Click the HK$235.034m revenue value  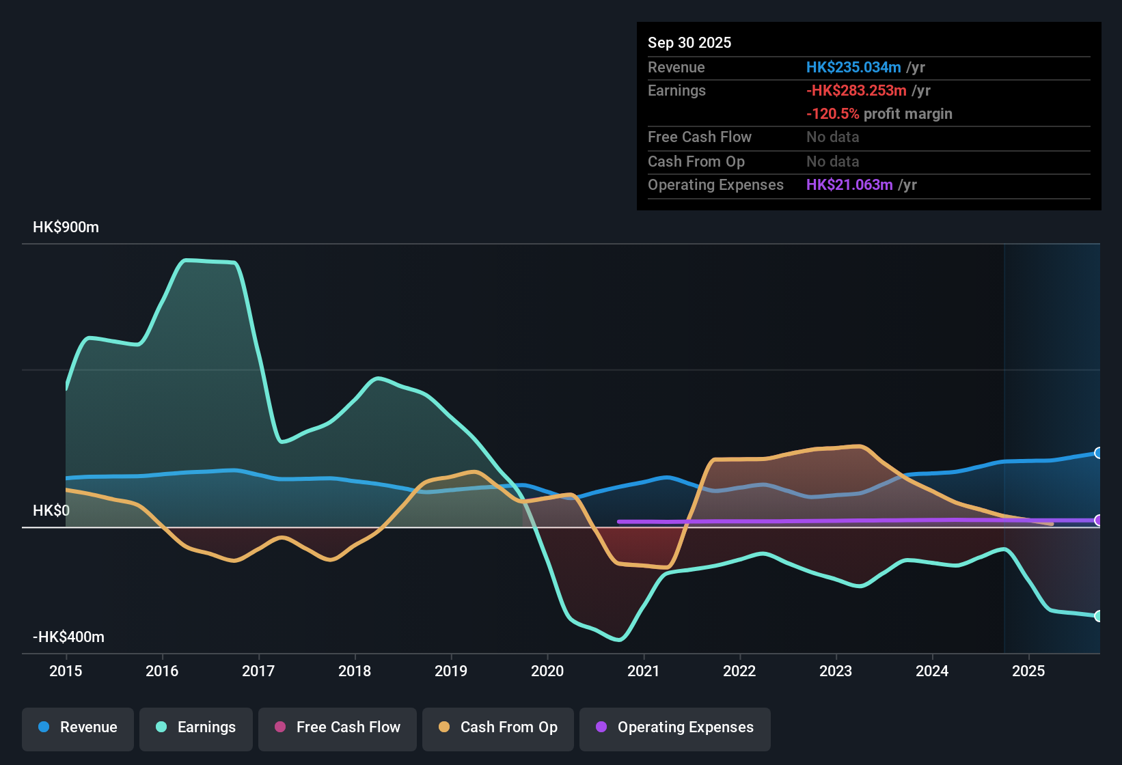point(853,67)
